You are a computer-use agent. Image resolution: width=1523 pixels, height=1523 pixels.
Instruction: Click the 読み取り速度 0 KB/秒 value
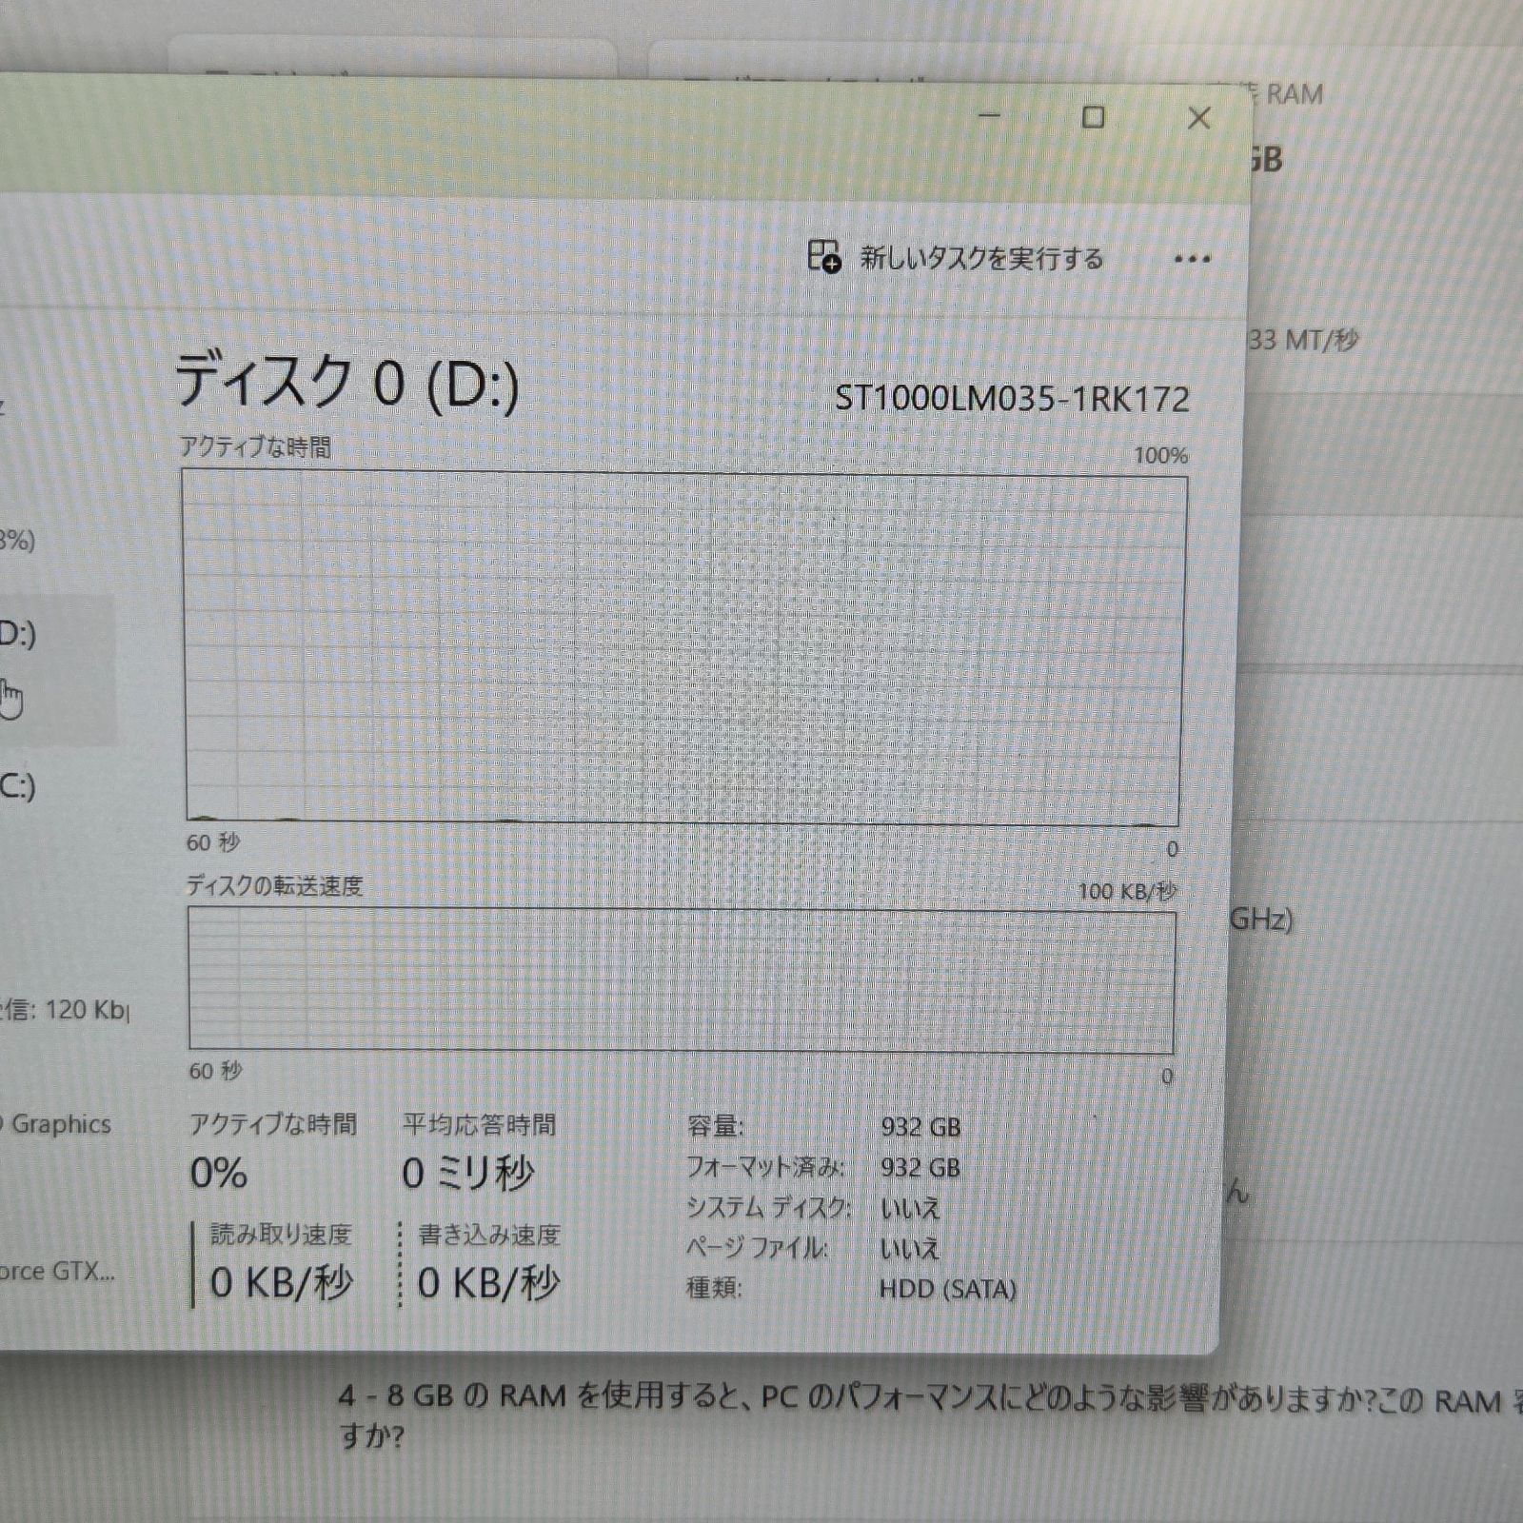tap(282, 1283)
